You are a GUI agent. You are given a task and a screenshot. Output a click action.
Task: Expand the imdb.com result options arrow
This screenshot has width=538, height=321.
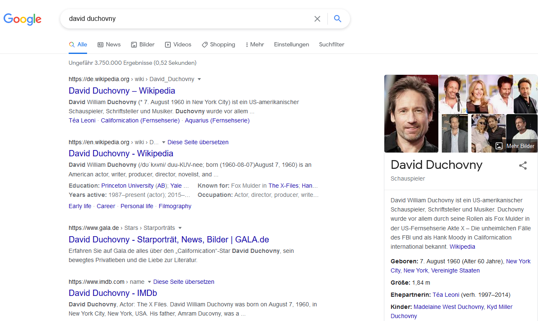(149, 282)
